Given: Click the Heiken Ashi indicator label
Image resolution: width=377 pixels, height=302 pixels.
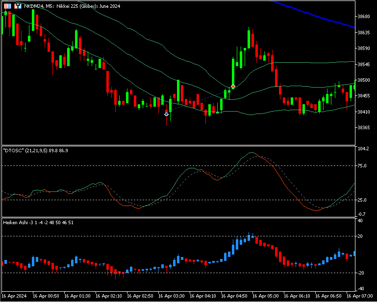Looking at the screenshot, I should pos(38,223).
